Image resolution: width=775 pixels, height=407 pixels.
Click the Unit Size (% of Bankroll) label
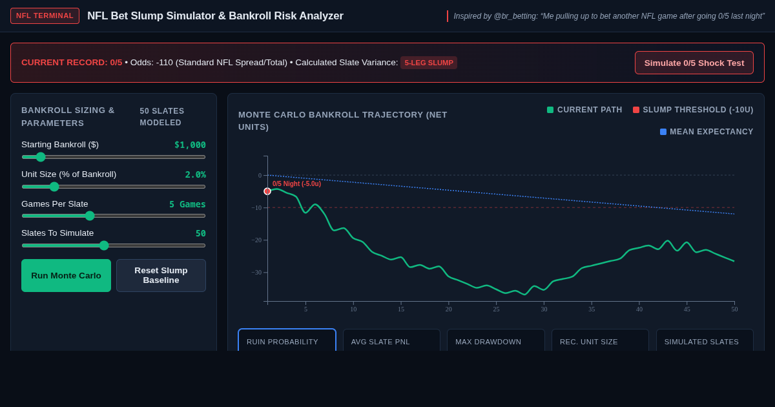(69, 174)
